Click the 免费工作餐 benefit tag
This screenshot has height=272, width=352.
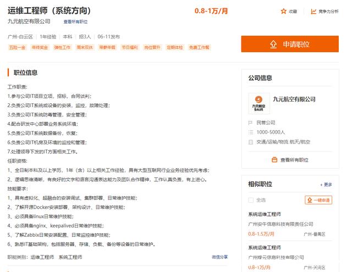[199, 47]
